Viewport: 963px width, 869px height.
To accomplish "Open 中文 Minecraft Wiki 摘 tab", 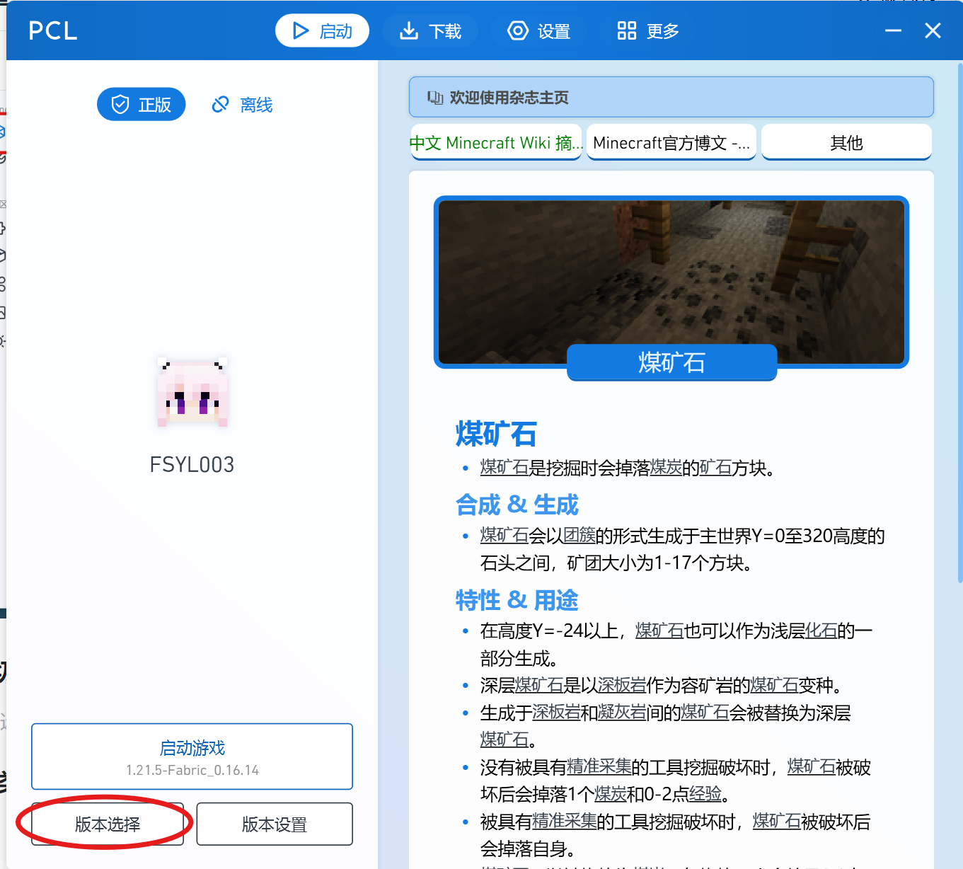I will click(x=496, y=143).
